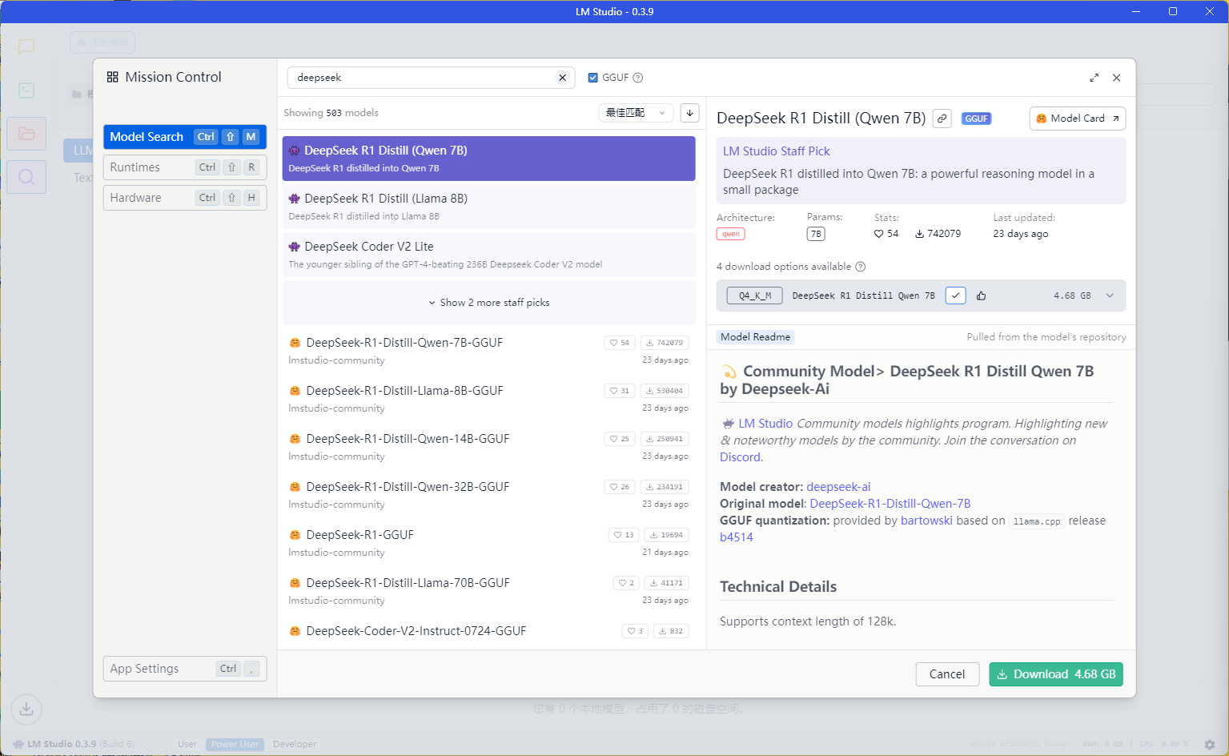Copy model link next to DeepSeek R1 title

pos(942,119)
